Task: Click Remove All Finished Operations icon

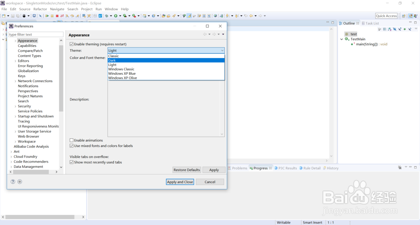Action: pos(400,167)
